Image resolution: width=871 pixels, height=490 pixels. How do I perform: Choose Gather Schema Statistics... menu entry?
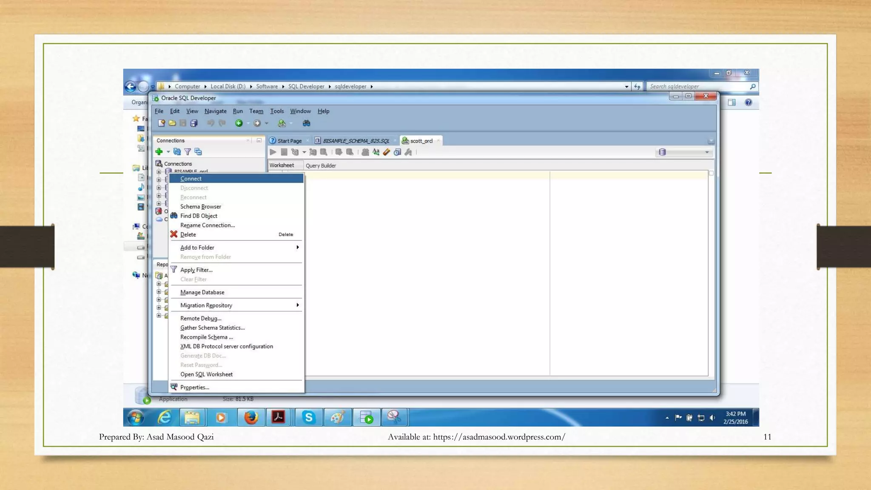click(x=236, y=328)
